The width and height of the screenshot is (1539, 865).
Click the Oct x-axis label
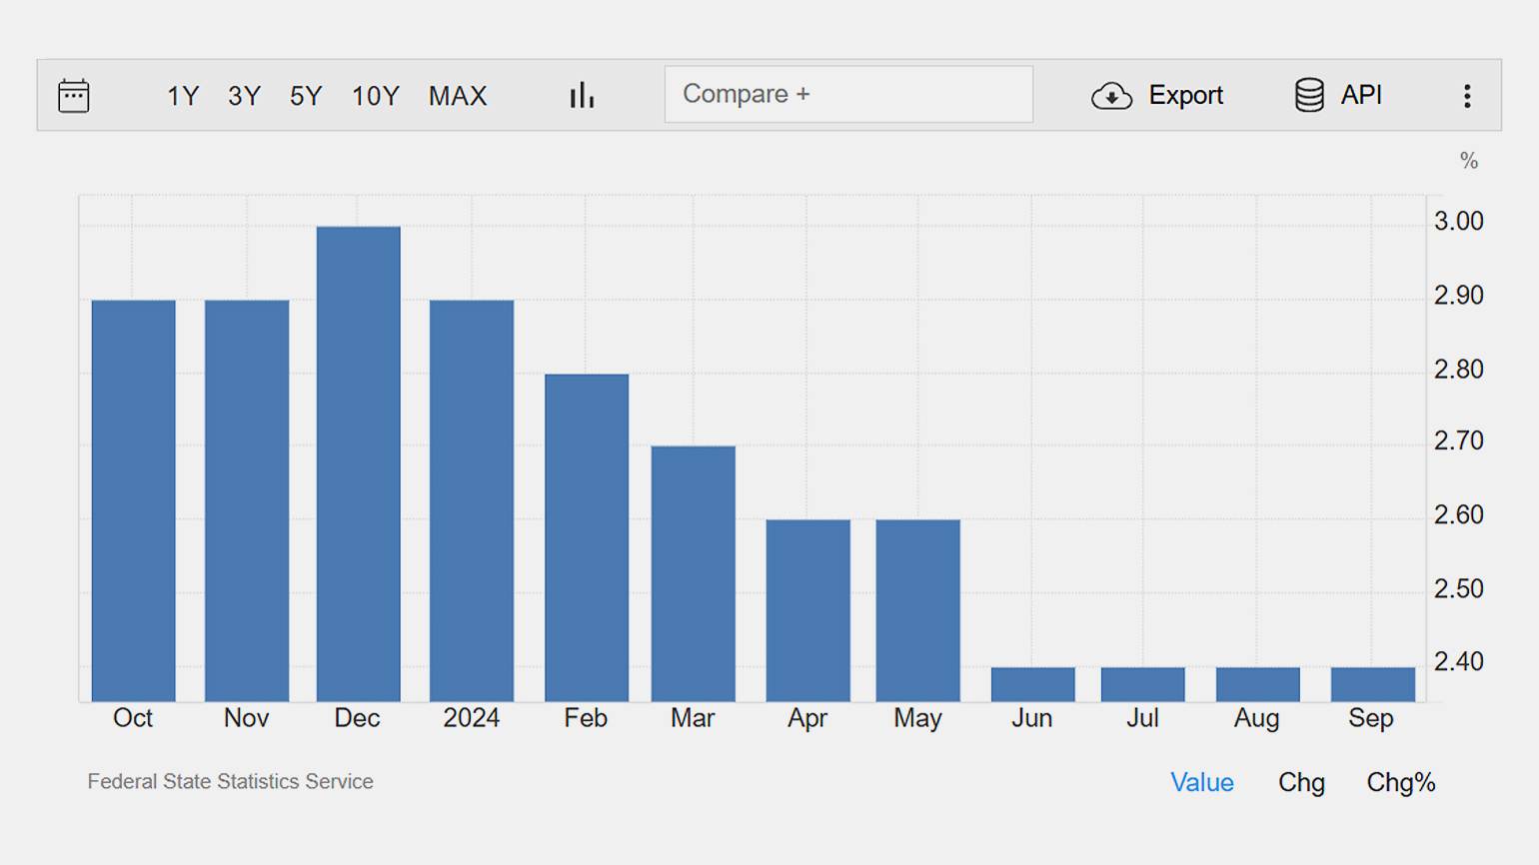pyautogui.click(x=133, y=718)
